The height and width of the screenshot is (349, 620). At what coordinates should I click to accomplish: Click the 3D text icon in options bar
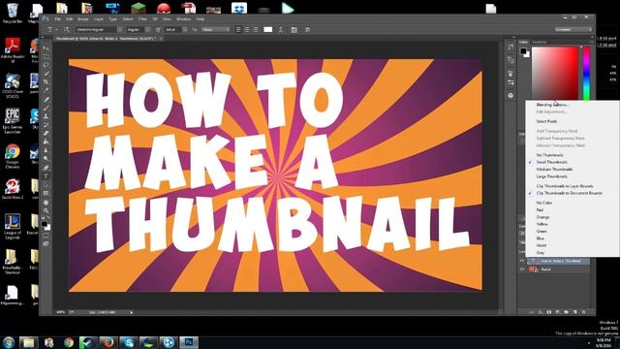point(307,30)
